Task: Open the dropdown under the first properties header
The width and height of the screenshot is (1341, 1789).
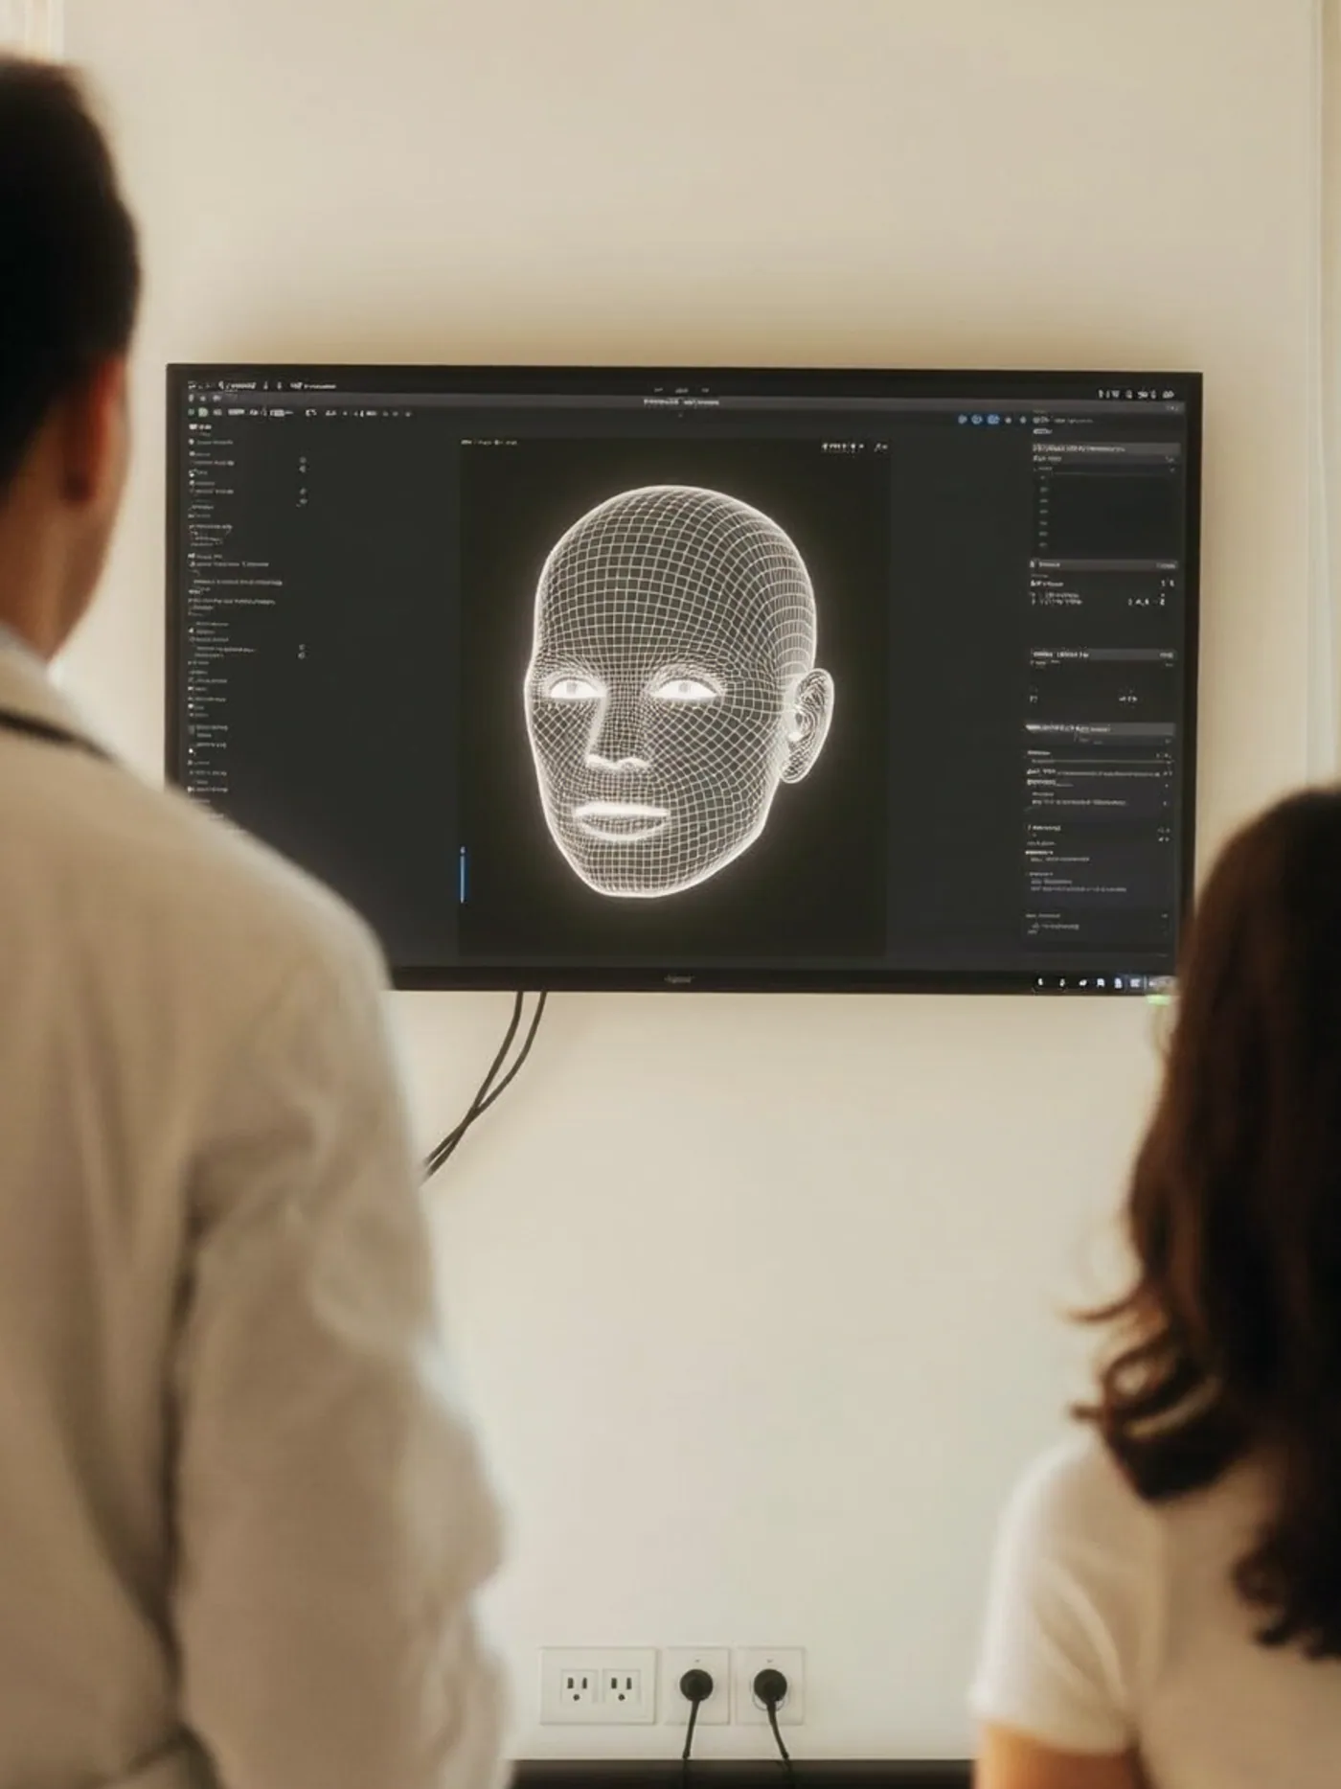Action: coord(1103,459)
